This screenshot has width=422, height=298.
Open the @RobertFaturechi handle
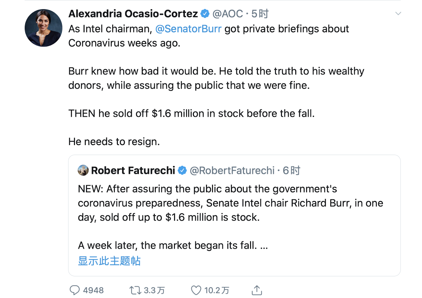[x=232, y=171]
